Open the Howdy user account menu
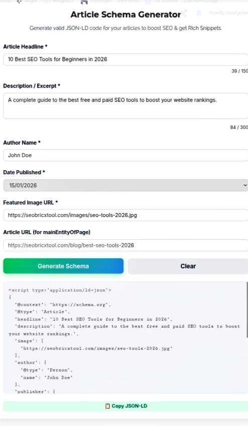The width and height of the screenshot is (248, 426). click(228, 13)
